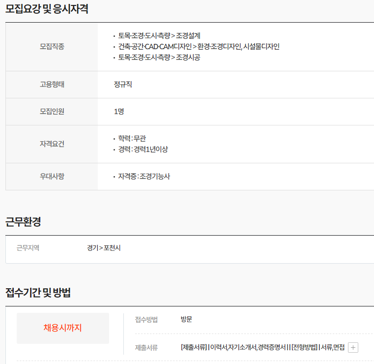
Task: Click the 제출서류 details text line
Action: [262, 347]
